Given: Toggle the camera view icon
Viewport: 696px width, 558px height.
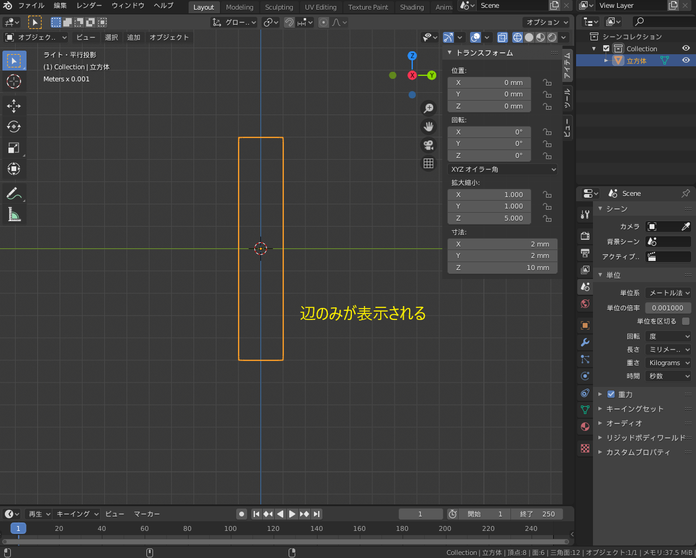Looking at the screenshot, I should tap(428, 145).
